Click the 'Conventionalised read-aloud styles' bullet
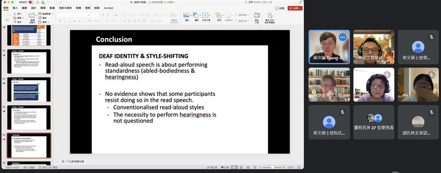 pos(158,107)
